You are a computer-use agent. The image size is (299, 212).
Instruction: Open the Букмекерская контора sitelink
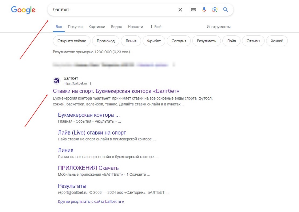(89, 115)
